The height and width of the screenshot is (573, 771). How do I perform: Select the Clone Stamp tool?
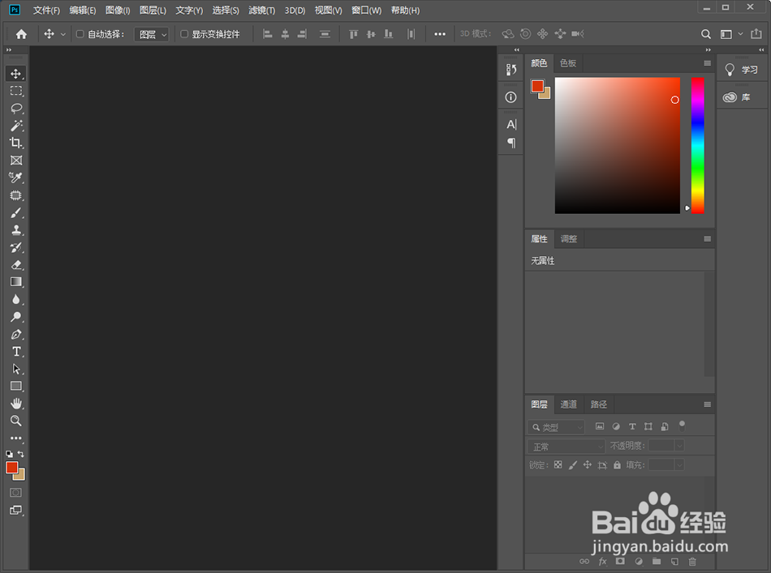pos(15,230)
